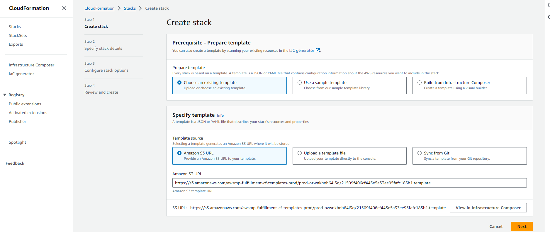550x232 pixels.
Task: Open Public extensions under Registry
Action: tap(25, 104)
